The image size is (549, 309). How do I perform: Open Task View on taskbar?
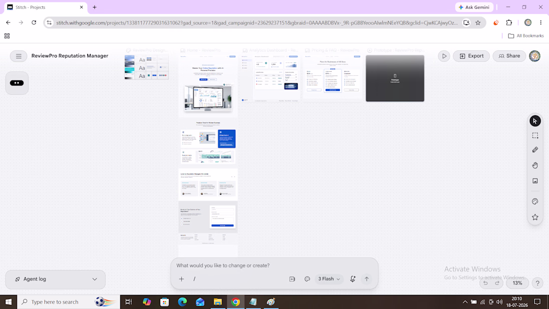(x=128, y=302)
